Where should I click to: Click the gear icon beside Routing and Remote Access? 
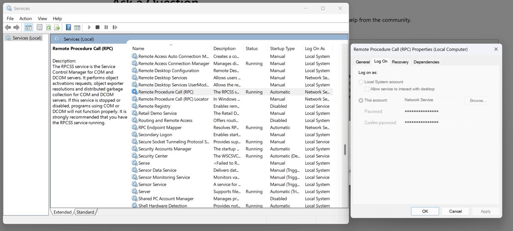click(x=135, y=120)
